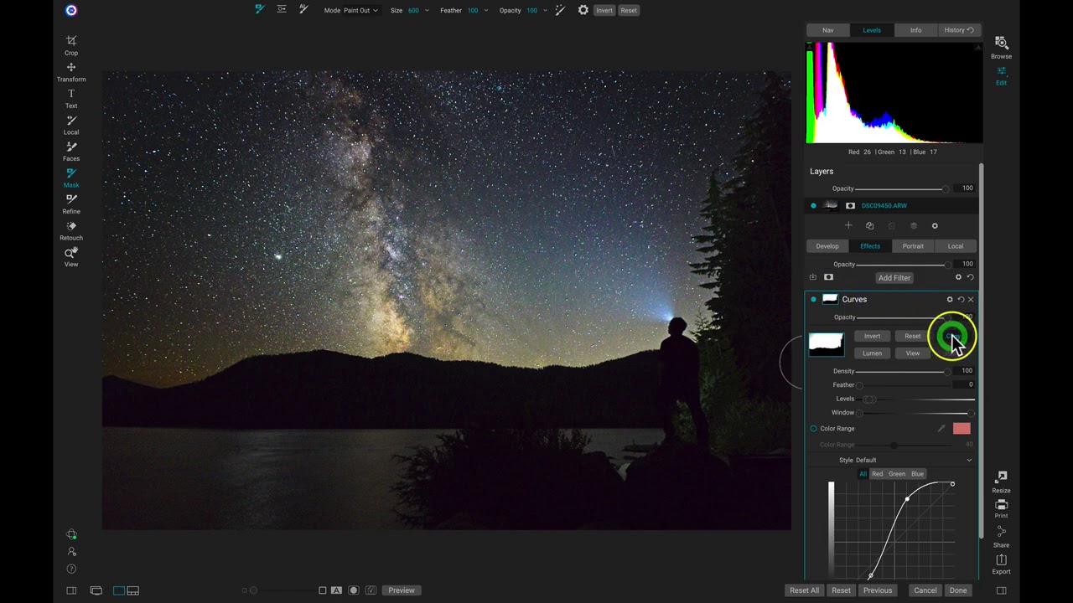Open the Print dialog
1073x603 pixels.
click(1001, 508)
